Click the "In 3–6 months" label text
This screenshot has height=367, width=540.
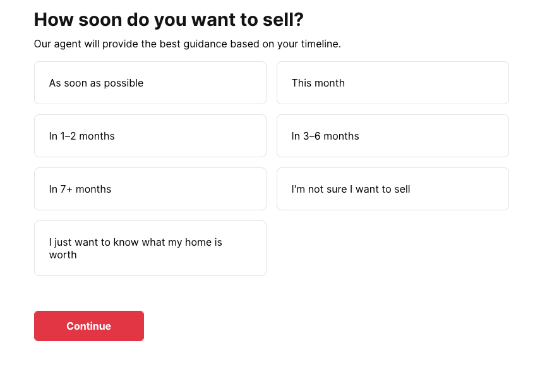click(x=325, y=136)
